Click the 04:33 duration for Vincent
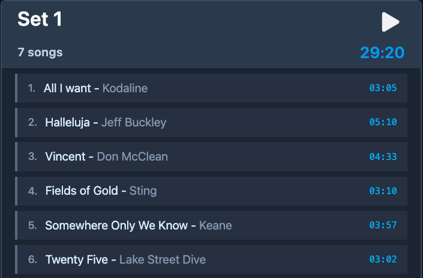This screenshot has height=278, width=423. (383, 157)
